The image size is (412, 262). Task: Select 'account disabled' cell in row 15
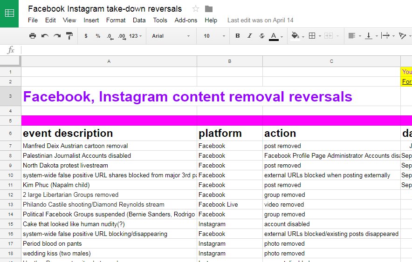(331, 224)
